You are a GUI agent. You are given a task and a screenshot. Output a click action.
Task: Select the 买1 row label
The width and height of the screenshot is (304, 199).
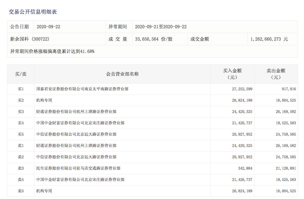(x=21, y=89)
